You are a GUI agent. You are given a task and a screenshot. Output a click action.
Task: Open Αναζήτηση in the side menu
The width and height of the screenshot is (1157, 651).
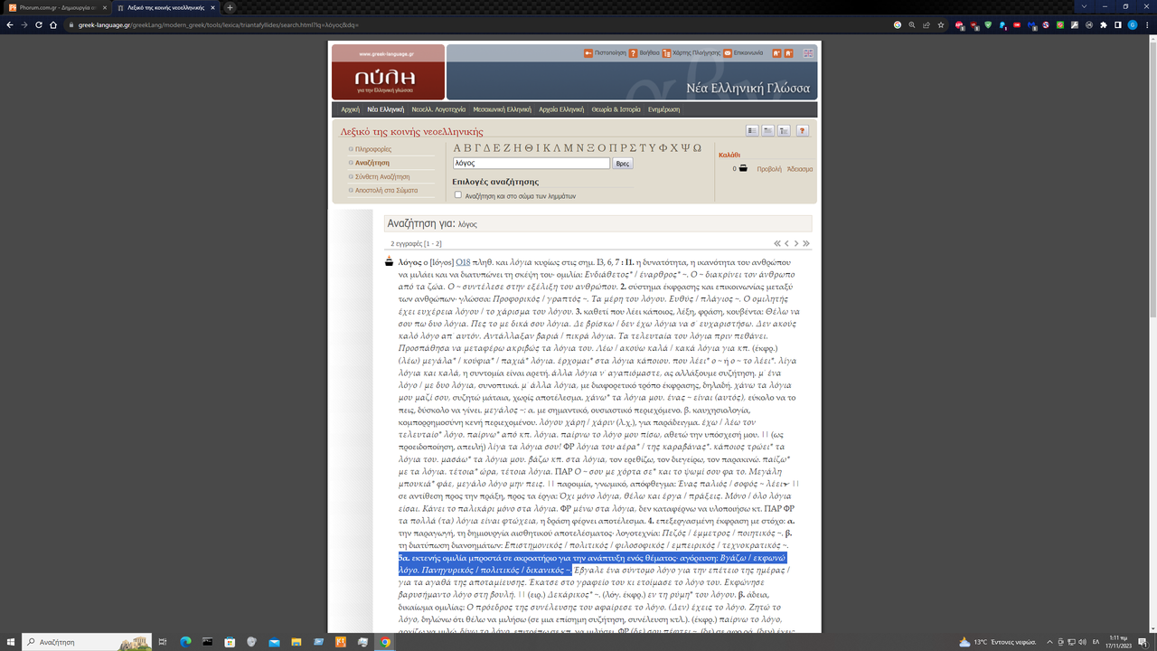(x=372, y=163)
